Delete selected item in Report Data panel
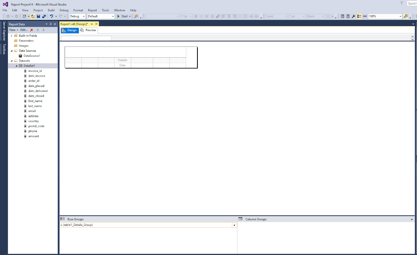The image size is (417, 255). [32, 30]
